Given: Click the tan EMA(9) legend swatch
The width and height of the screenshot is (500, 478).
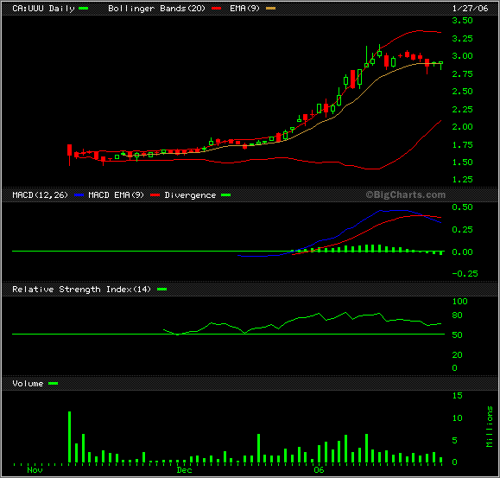Looking at the screenshot, I should [x=271, y=9].
